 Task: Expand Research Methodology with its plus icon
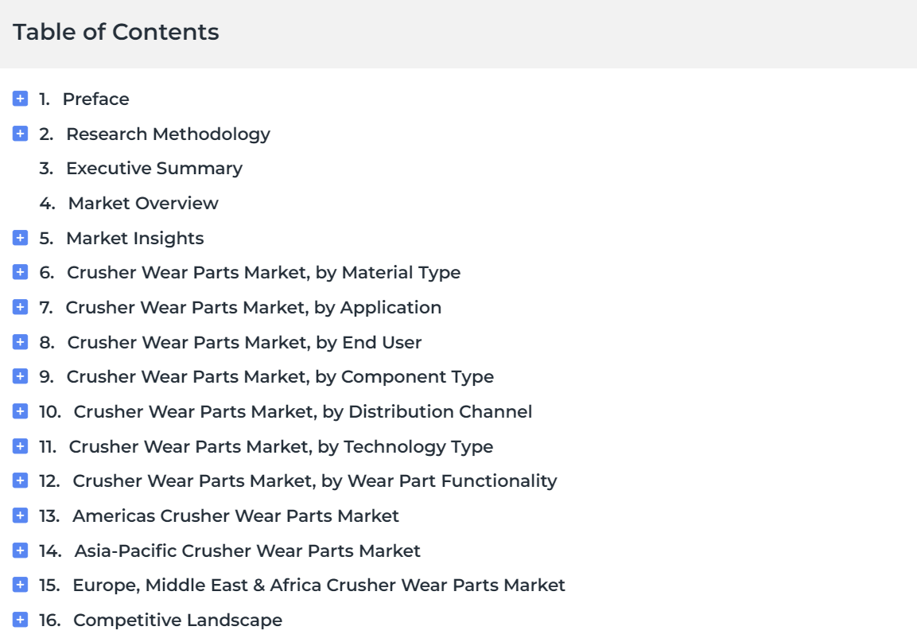(21, 134)
